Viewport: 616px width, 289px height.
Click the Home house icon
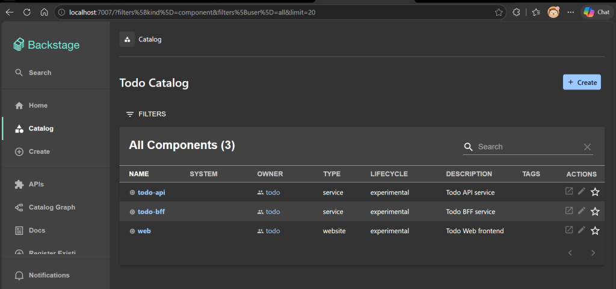coord(19,106)
